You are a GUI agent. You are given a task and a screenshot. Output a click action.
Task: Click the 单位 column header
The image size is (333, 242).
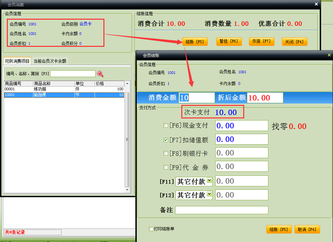click(84, 83)
